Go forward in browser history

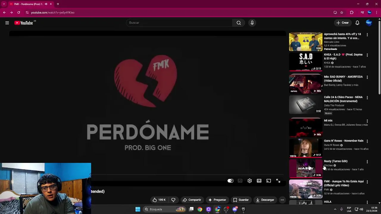pyautogui.click(x=11, y=12)
